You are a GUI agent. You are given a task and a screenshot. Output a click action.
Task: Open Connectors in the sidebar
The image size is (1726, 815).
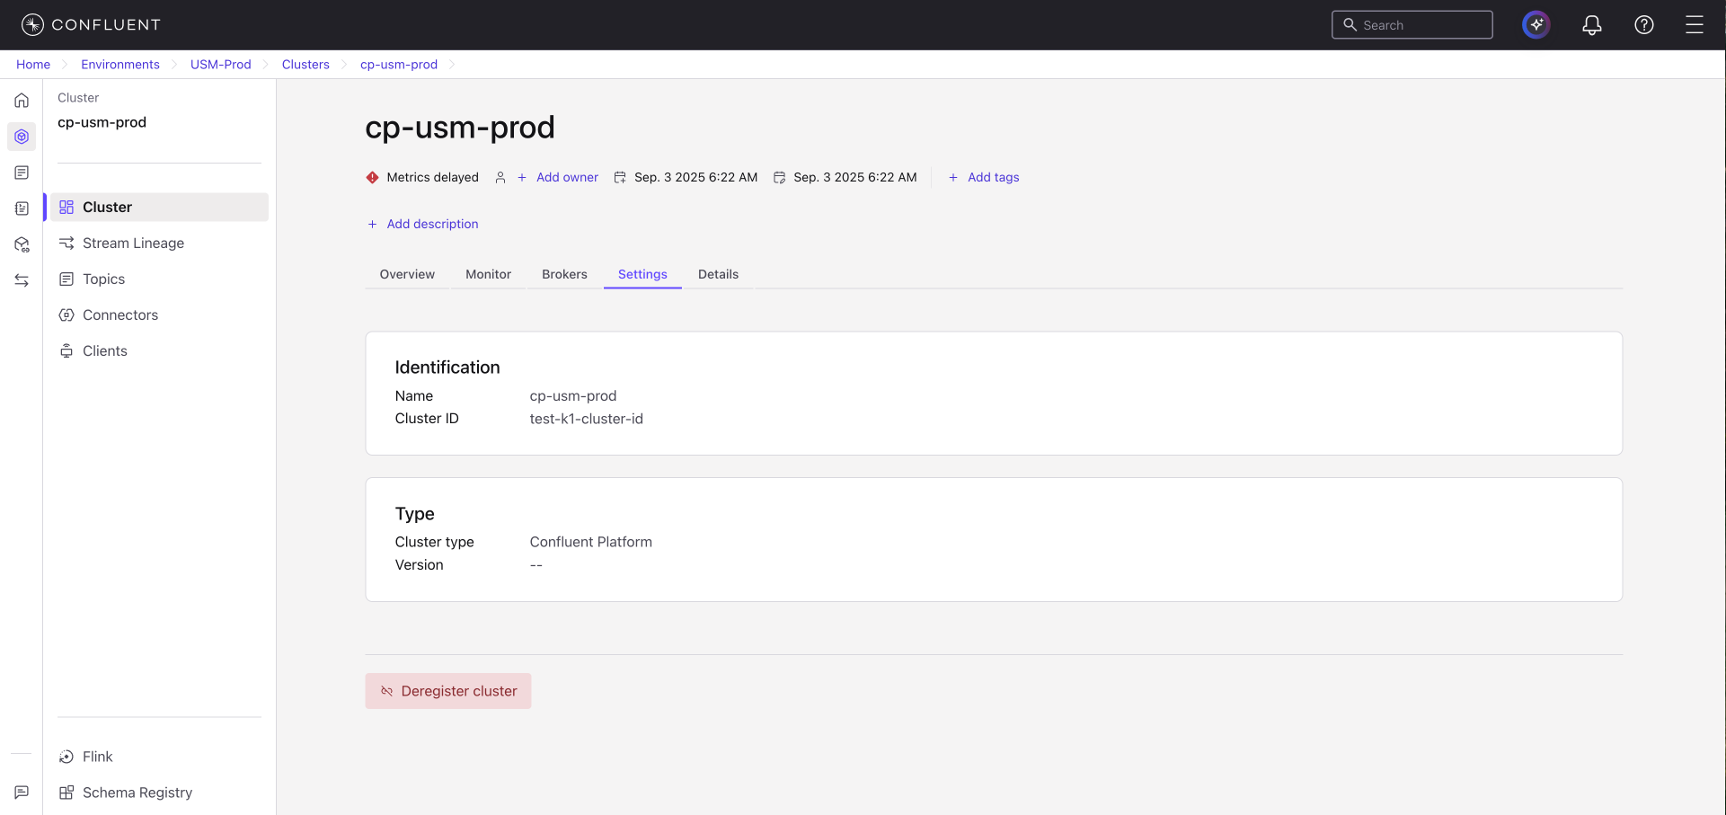159,315
